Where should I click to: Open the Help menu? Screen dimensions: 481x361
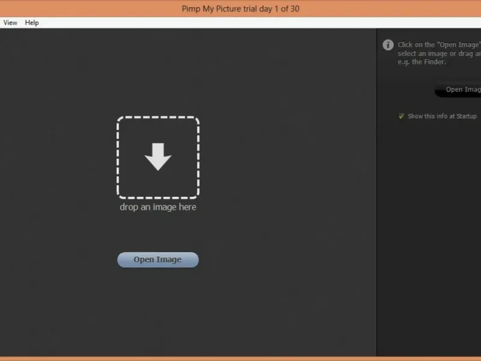32,23
